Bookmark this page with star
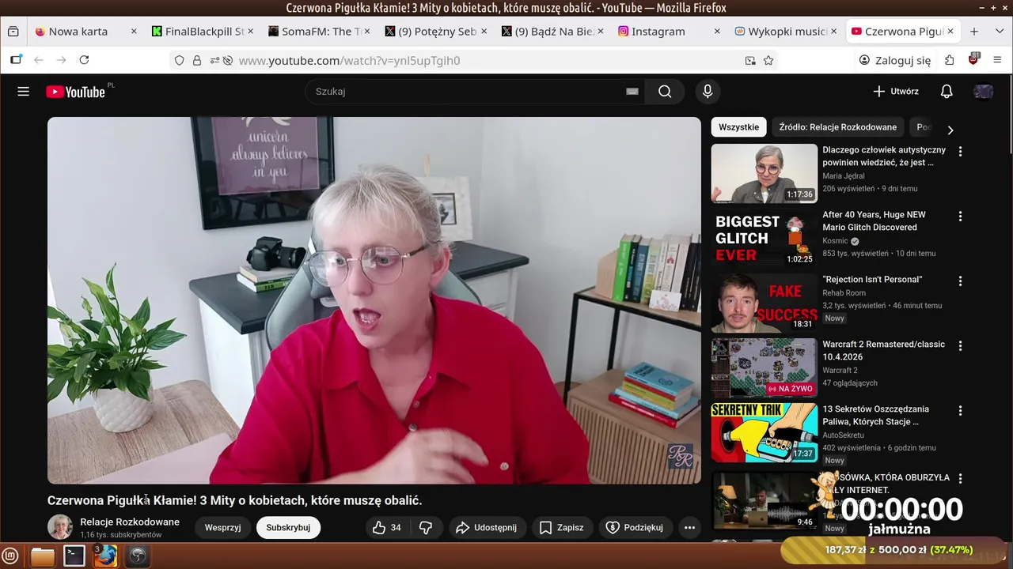 click(x=768, y=60)
